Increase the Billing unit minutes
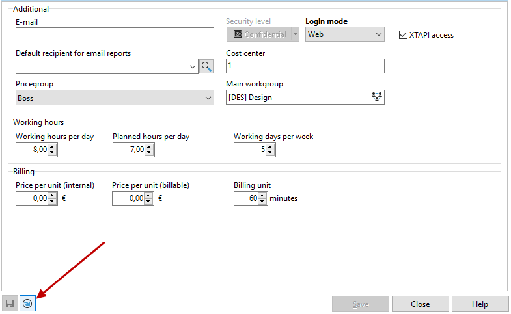 point(263,196)
